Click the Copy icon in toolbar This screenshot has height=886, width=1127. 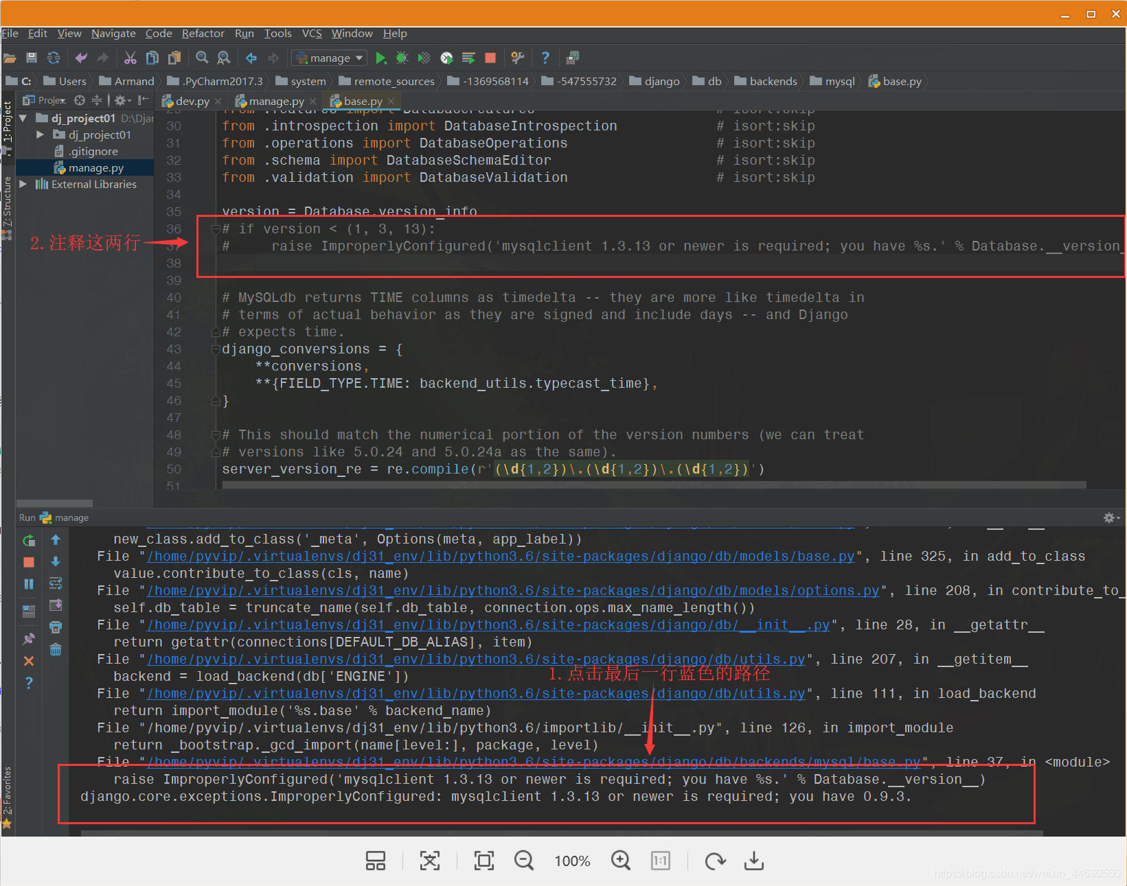152,58
